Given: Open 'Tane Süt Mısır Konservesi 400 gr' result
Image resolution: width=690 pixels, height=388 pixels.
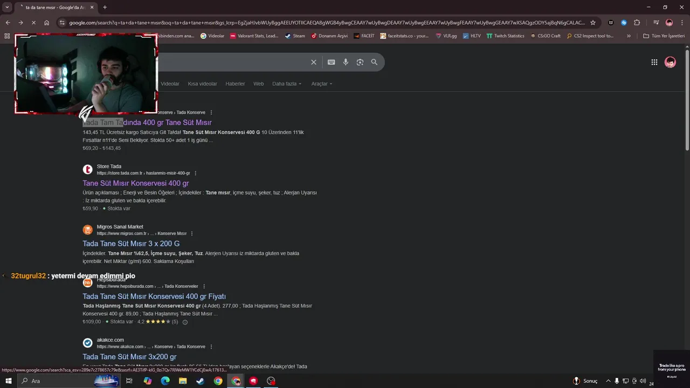Looking at the screenshot, I should [x=136, y=183].
